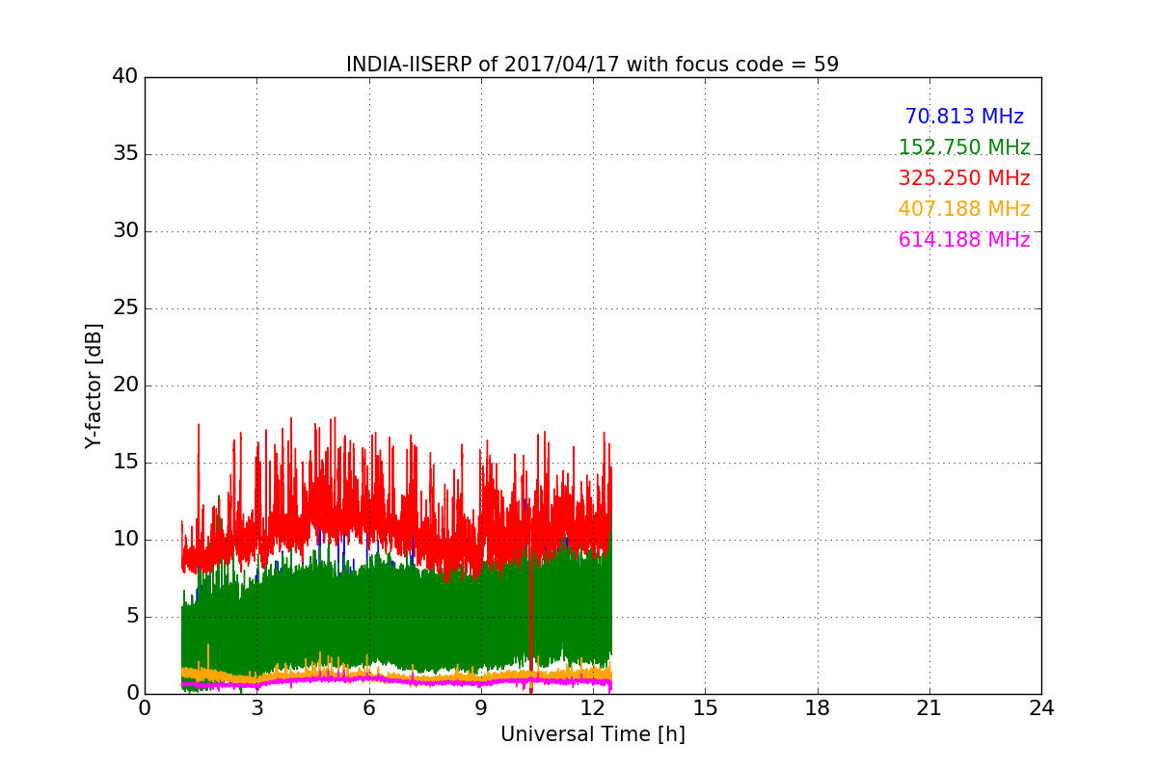
Task: Click y-axis tick label 25
Action: click(x=124, y=308)
